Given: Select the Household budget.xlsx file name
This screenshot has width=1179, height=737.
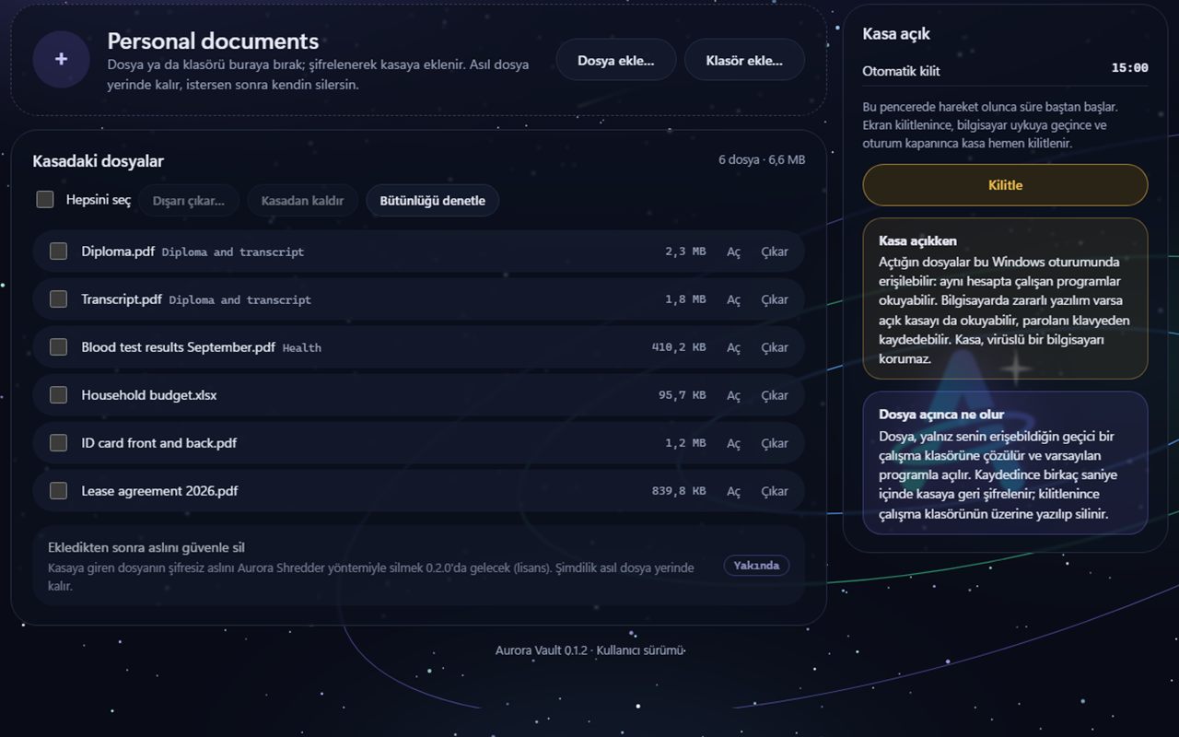Looking at the screenshot, I should click(x=149, y=394).
